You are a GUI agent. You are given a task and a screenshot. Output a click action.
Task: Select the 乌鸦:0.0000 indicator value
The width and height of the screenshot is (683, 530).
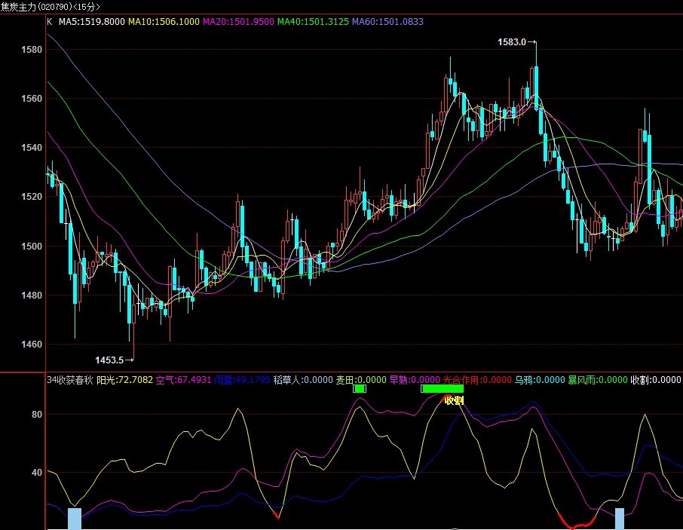540,380
